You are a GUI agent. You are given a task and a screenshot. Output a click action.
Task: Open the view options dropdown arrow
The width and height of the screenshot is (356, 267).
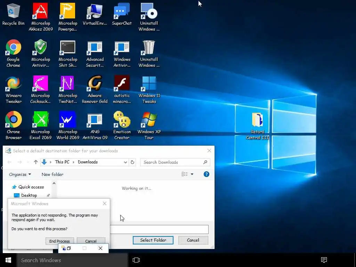[x=192, y=174]
